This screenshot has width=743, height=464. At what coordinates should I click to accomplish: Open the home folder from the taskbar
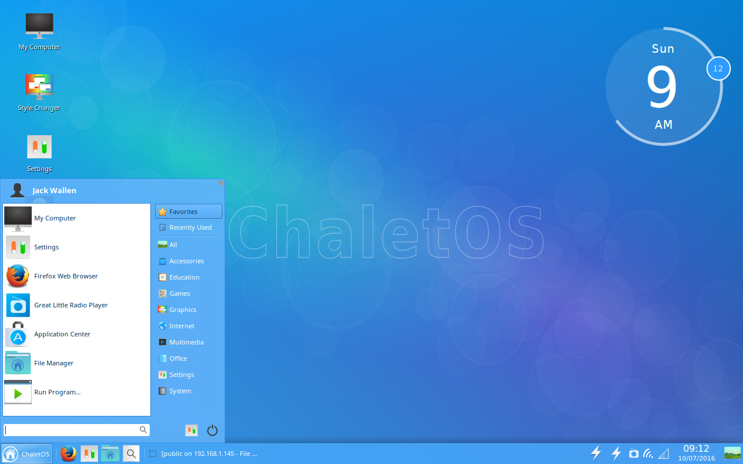tap(110, 454)
